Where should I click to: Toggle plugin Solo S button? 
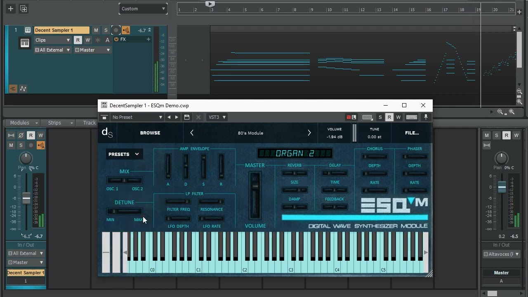click(x=380, y=117)
